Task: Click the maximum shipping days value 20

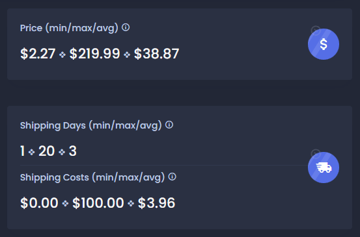Action: pyautogui.click(x=47, y=151)
